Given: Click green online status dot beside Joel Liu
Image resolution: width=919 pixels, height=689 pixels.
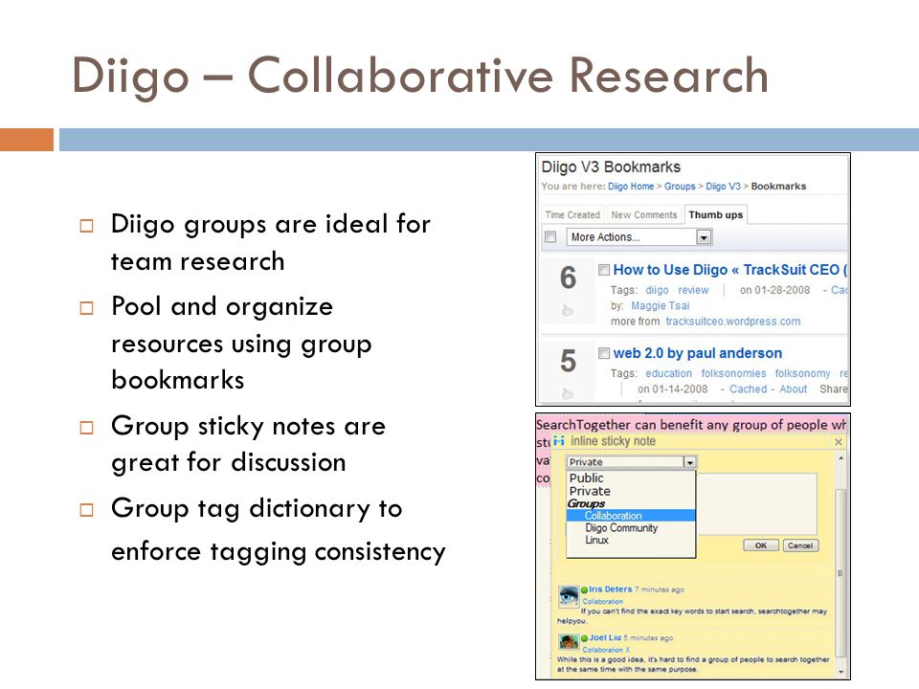Looking at the screenshot, I should tap(584, 638).
